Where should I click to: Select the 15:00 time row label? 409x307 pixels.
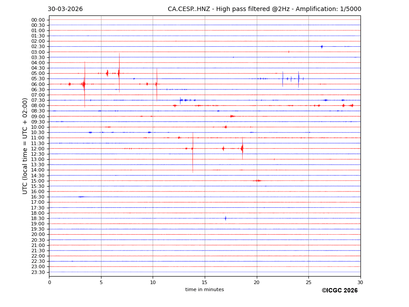[38, 181]
